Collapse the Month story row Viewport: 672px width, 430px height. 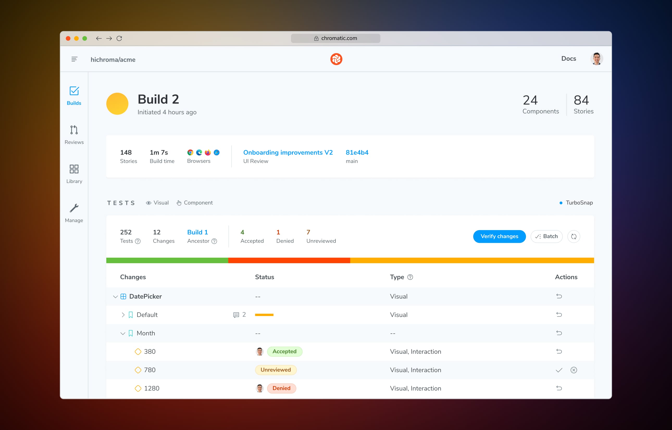(x=123, y=333)
